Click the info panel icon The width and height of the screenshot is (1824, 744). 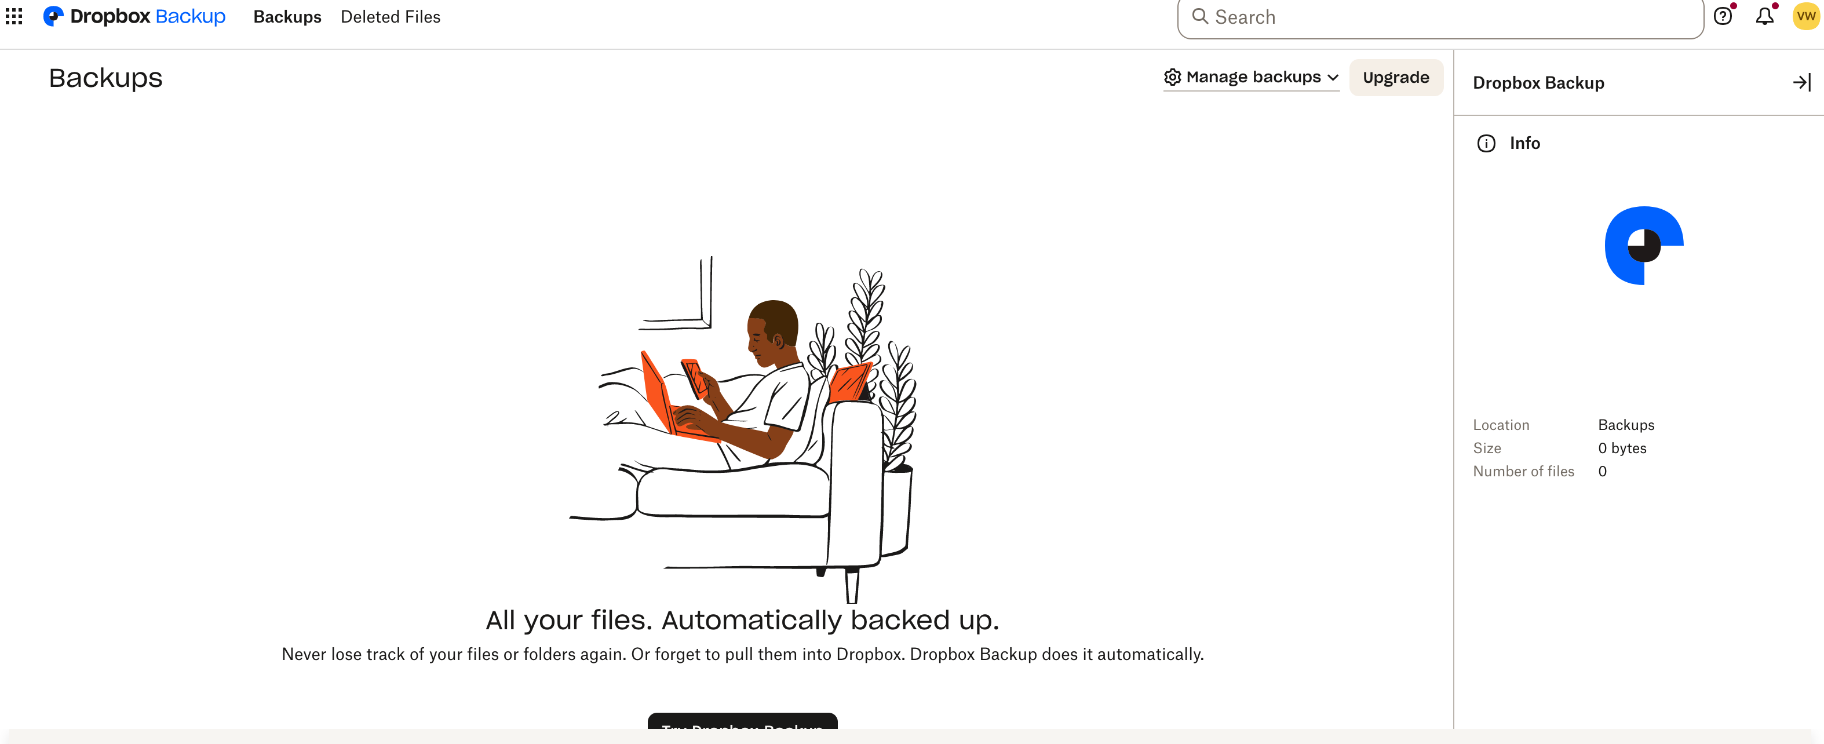pos(1487,143)
